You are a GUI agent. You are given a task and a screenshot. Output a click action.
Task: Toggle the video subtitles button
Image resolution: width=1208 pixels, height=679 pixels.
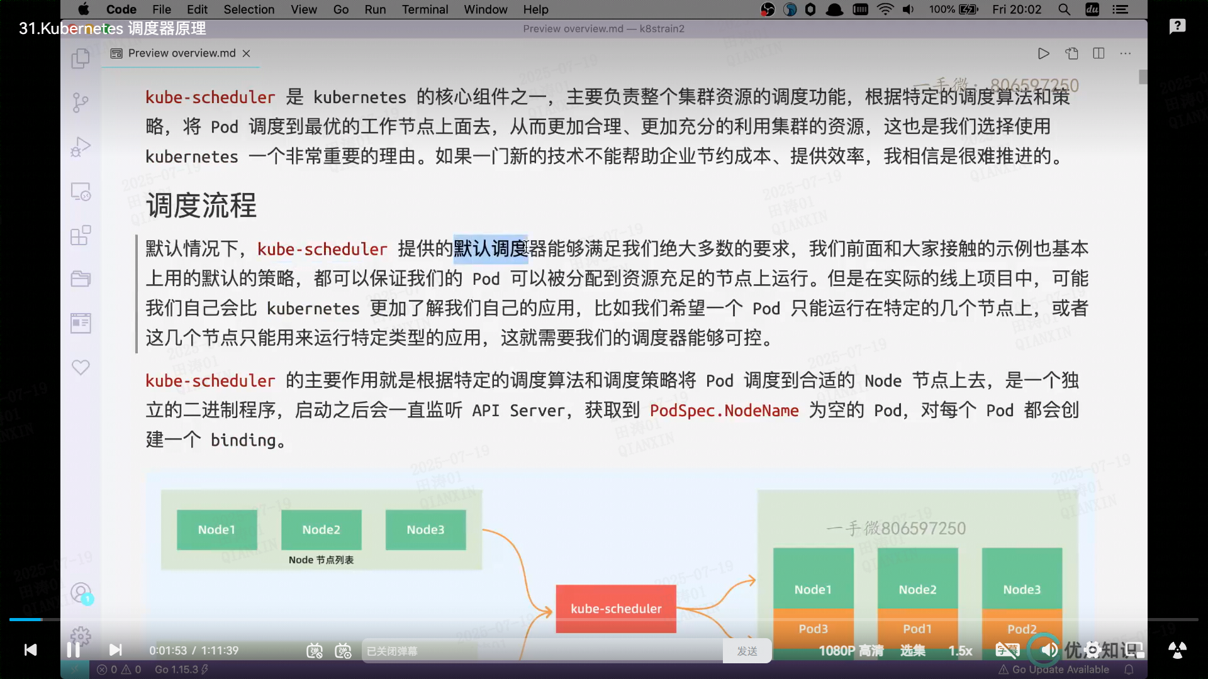tap(1007, 651)
